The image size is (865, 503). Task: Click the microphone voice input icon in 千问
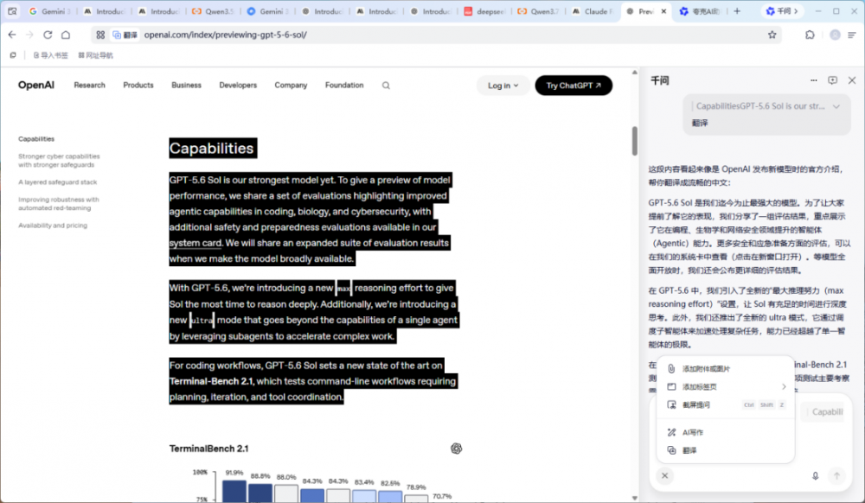tap(816, 476)
